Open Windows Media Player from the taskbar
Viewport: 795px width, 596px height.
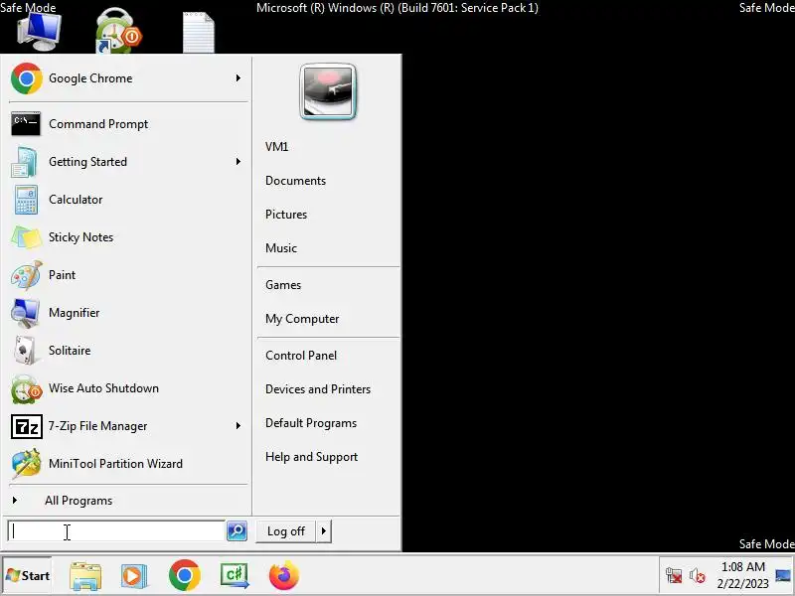(134, 576)
